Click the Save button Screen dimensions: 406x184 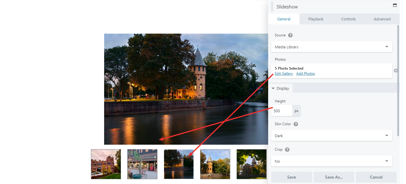(292, 177)
